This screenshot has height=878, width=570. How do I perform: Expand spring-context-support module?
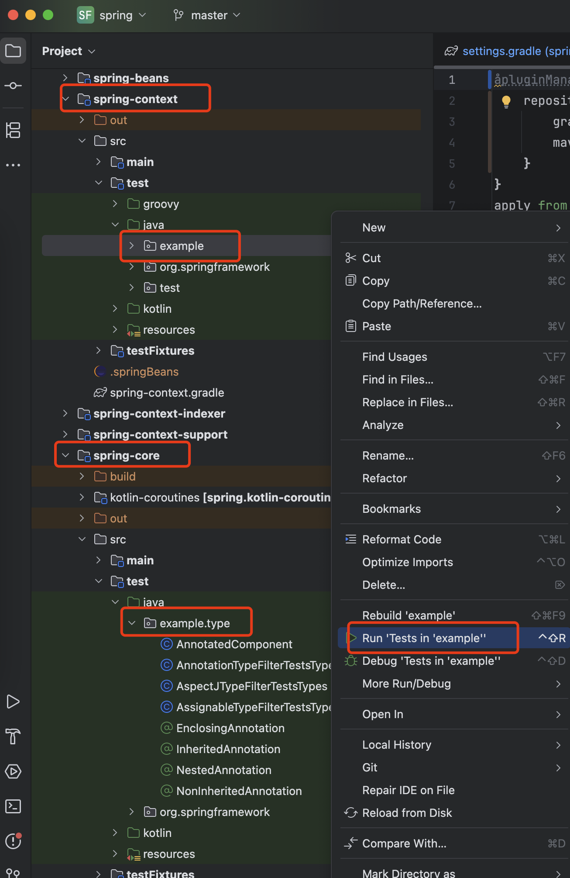point(65,434)
